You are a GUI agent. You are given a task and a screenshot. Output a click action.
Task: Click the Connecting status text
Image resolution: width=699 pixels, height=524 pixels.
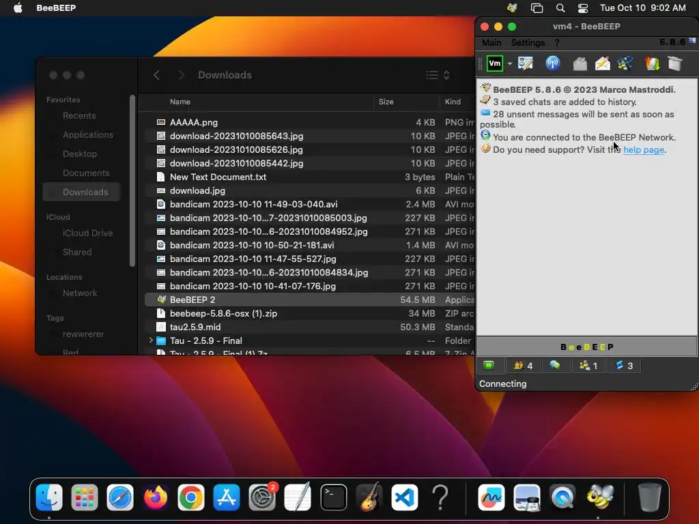pyautogui.click(x=502, y=383)
